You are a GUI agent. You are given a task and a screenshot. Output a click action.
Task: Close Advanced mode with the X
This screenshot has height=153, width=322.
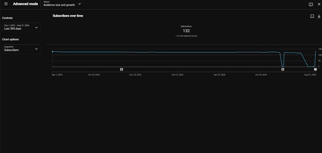(x=319, y=4)
